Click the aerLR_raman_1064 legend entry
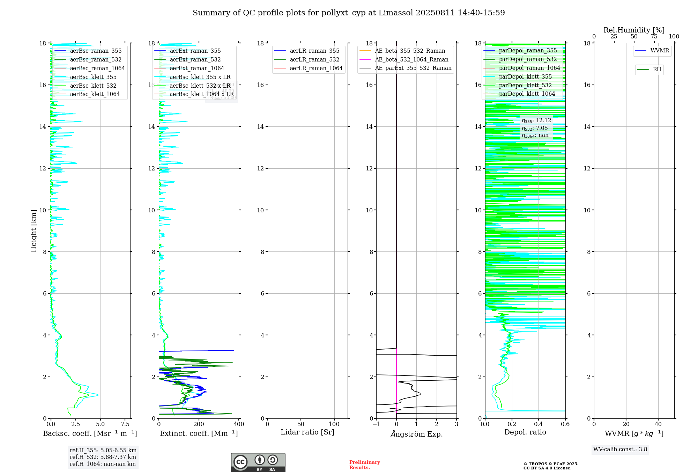698x475 pixels. tap(309, 68)
